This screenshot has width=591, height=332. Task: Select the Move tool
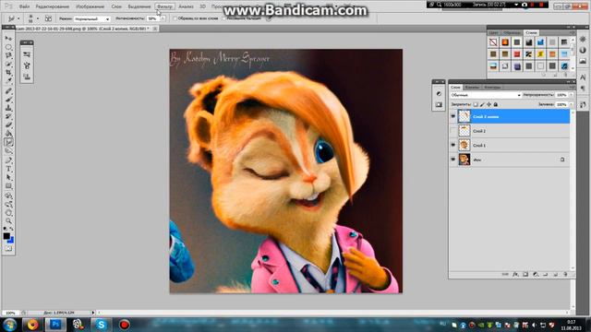click(x=8, y=39)
